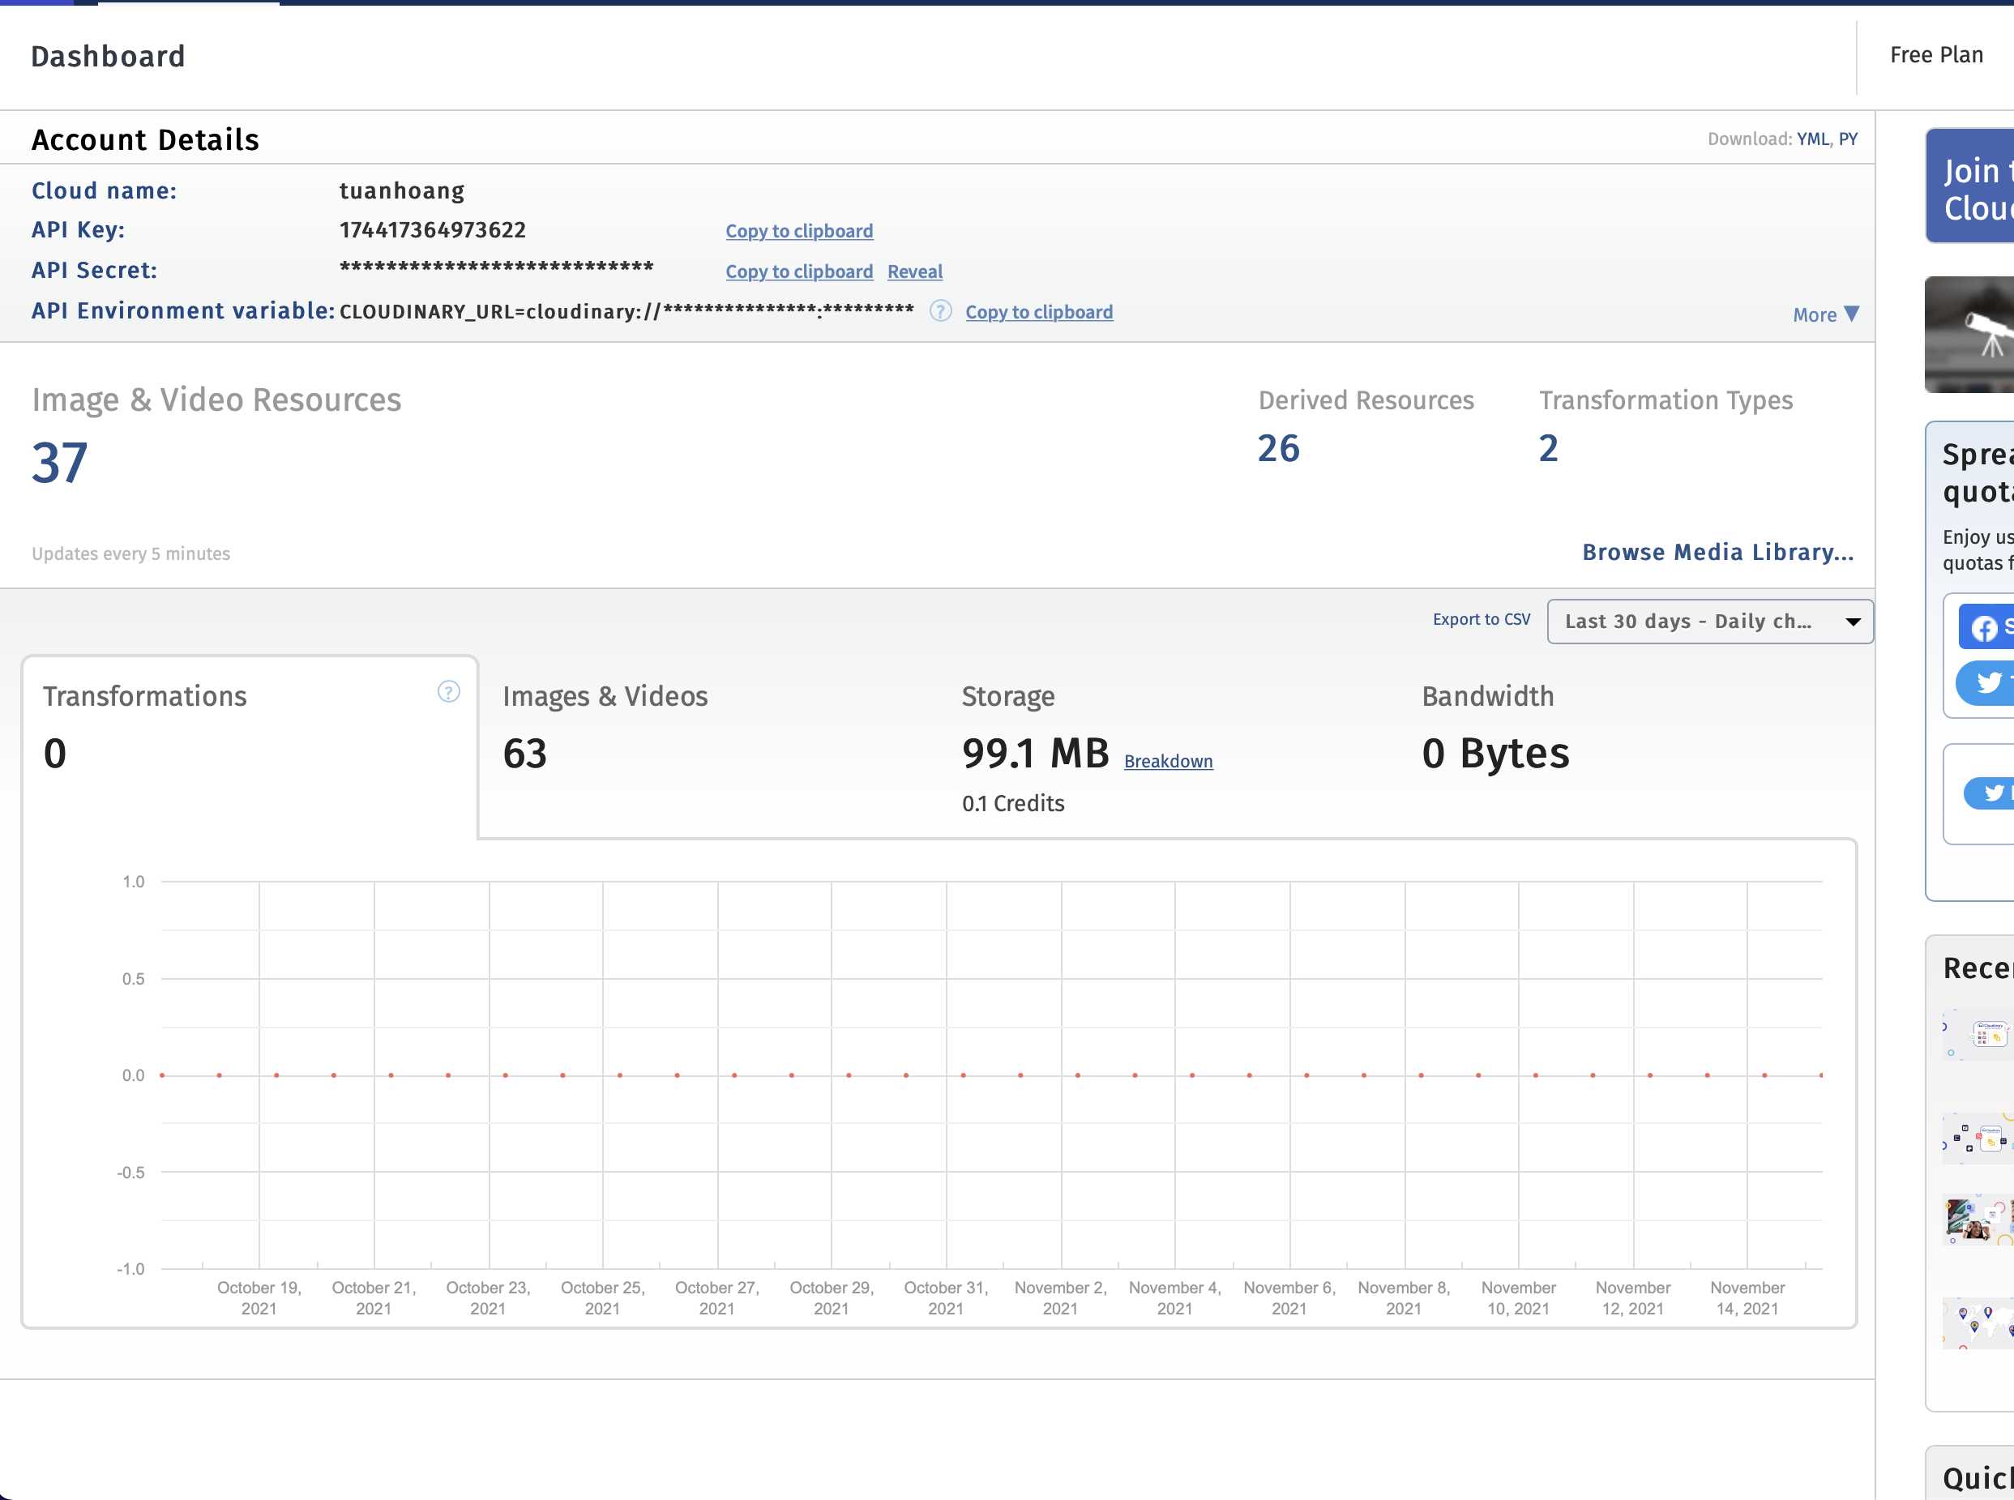The width and height of the screenshot is (2014, 1500).
Task: Select the Transformations usage tab
Action: pyautogui.click(x=250, y=746)
